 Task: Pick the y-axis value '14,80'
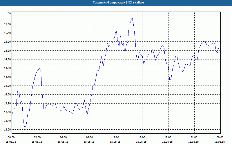(7, 59)
